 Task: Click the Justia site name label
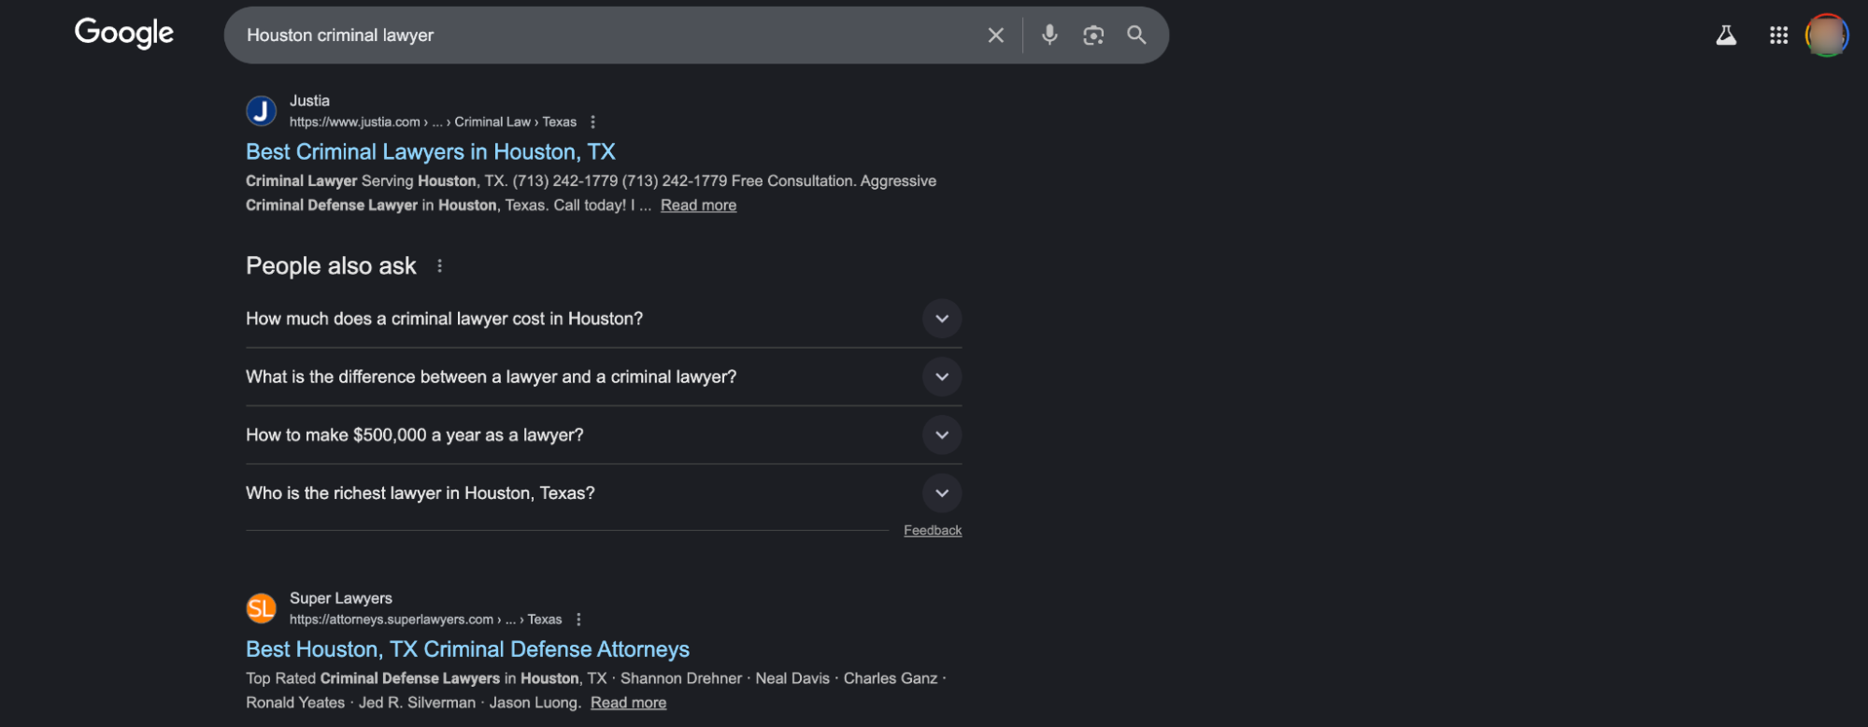pyautogui.click(x=309, y=101)
